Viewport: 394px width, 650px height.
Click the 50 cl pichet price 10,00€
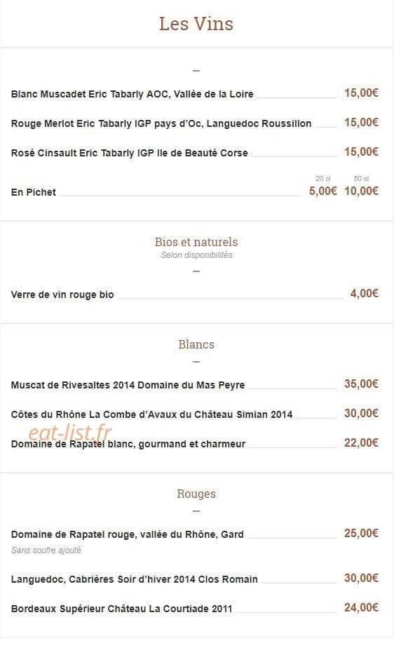(x=361, y=191)
